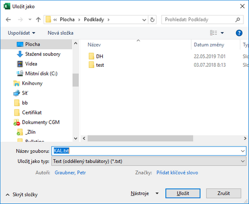Expand the address bar history dropdown
249x204 pixels.
[144, 20]
